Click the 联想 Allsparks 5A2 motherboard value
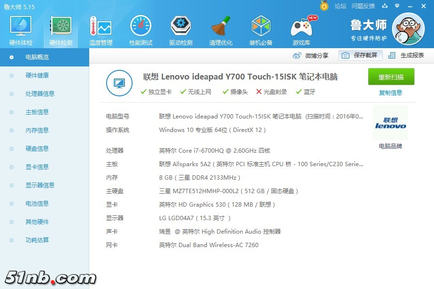434x289 pixels. [x=261, y=164]
